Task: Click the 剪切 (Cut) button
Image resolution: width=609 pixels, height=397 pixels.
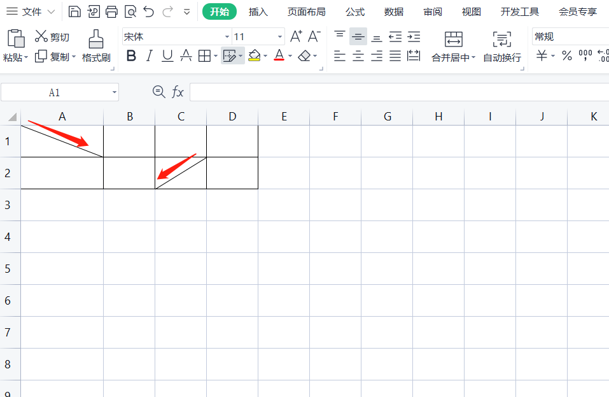Action: click(52, 37)
